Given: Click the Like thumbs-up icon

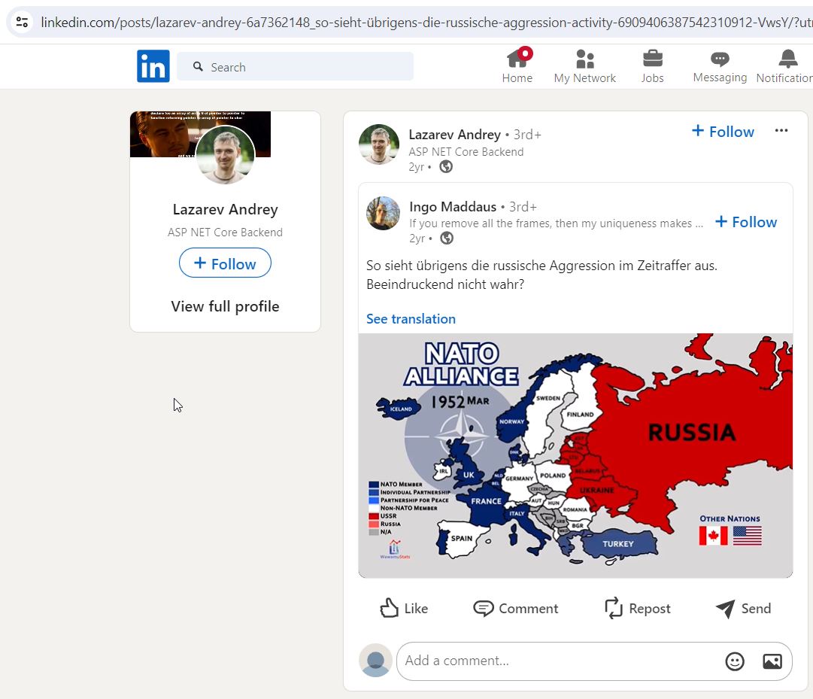Looking at the screenshot, I should click(x=389, y=608).
